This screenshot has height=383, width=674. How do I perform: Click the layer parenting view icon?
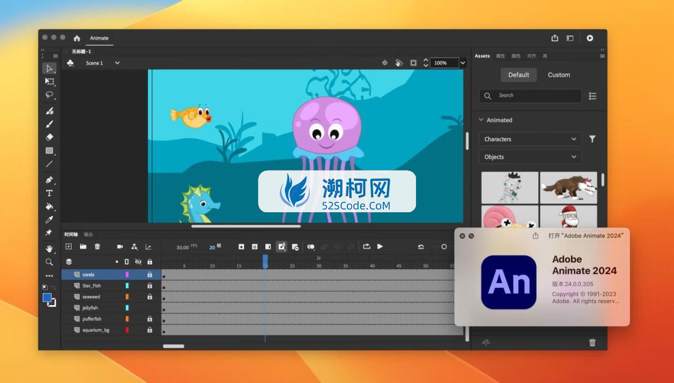134,246
